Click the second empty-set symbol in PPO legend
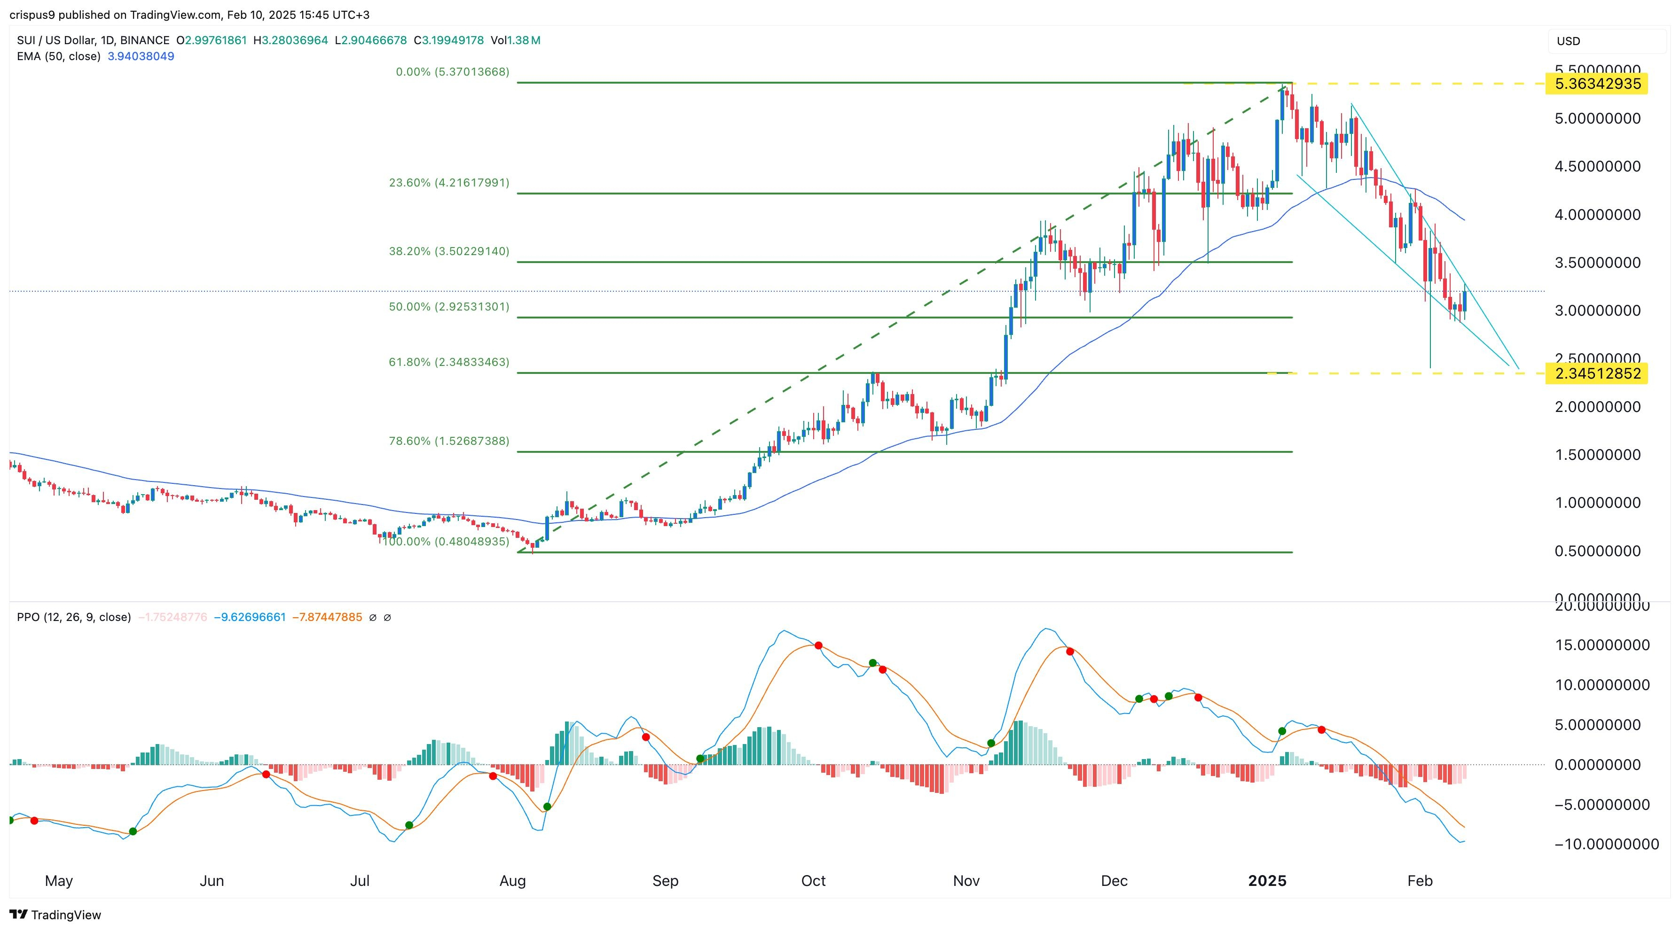The image size is (1680, 931). 387,618
